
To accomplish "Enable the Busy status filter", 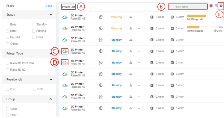I will tap(8, 24).
